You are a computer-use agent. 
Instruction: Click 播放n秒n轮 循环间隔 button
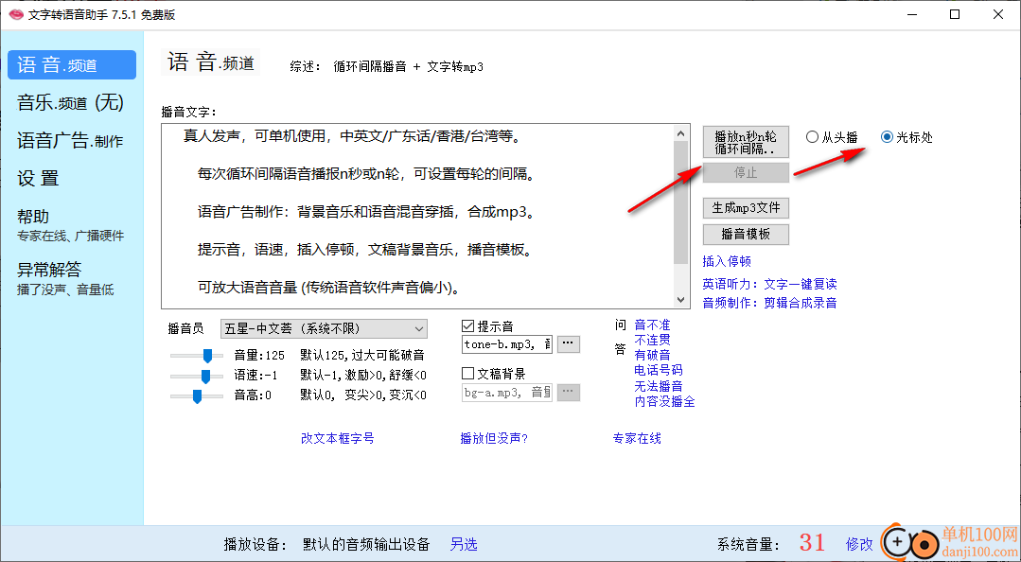click(x=746, y=142)
